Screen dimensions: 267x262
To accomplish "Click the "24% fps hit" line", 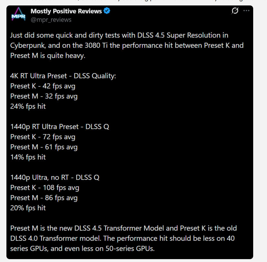I will coord(28,106).
